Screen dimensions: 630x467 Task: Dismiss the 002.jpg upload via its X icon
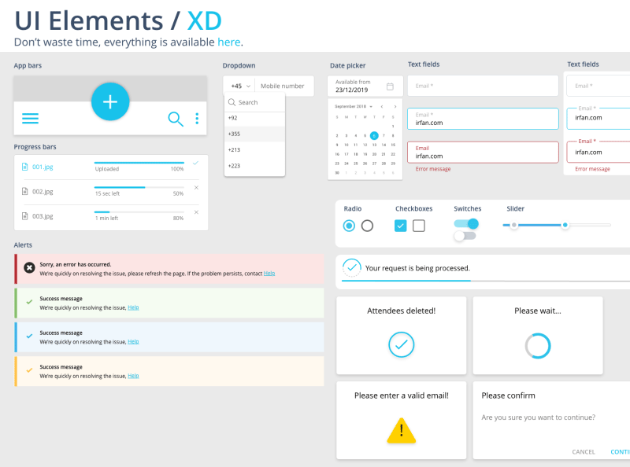(197, 188)
